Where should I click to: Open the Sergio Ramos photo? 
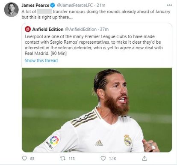(x=97, y=110)
